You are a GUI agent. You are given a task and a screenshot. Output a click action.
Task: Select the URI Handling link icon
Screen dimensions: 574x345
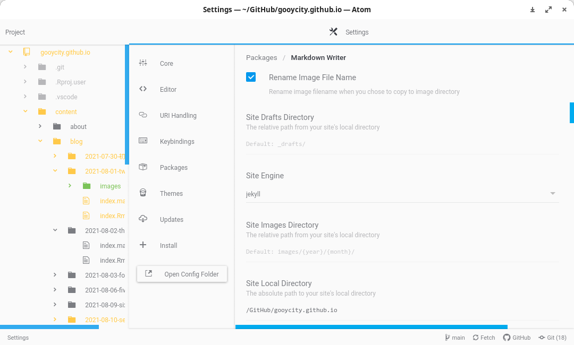[143, 115]
